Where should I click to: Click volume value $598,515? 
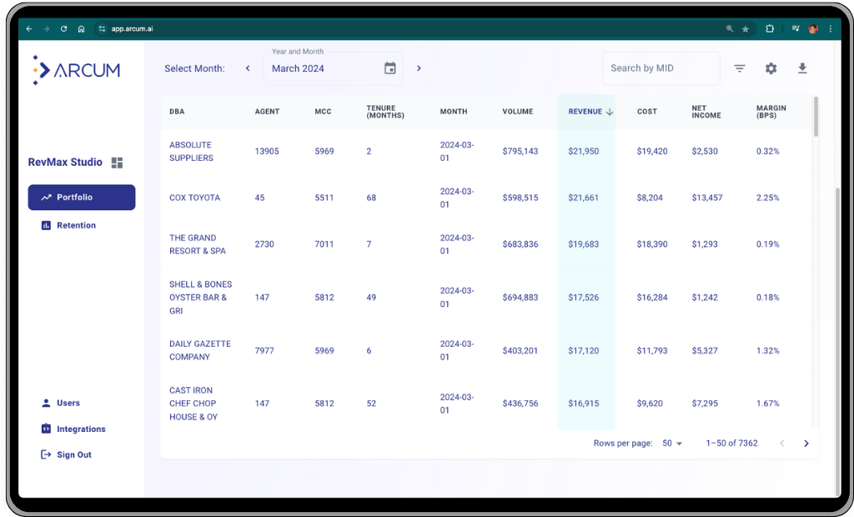[x=520, y=198]
